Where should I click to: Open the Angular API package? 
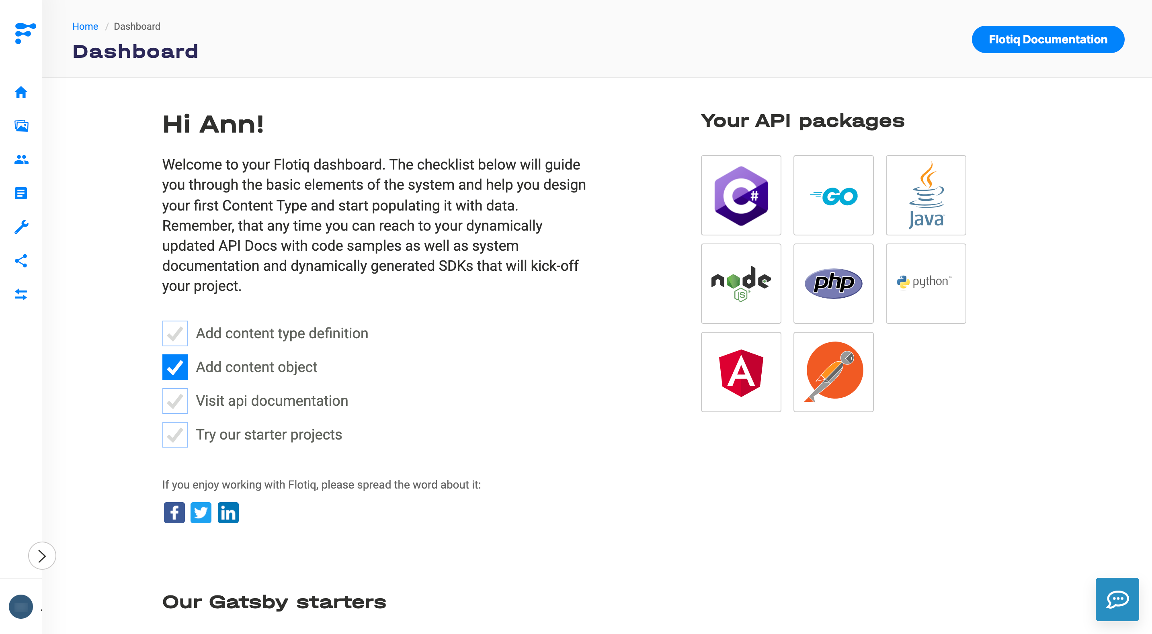(x=741, y=372)
